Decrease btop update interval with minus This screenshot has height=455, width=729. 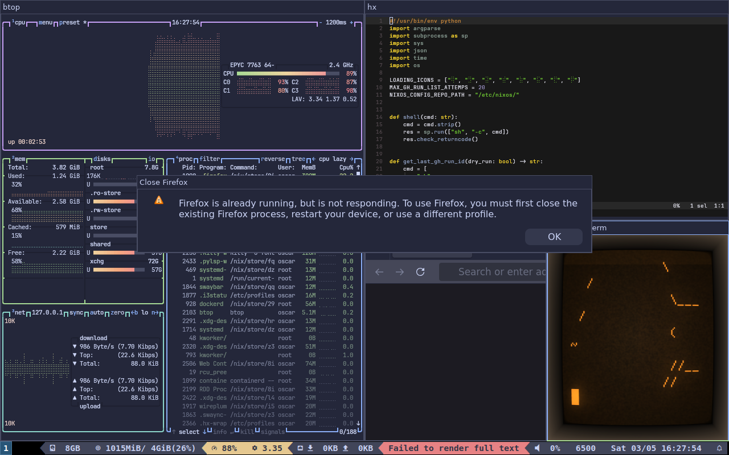[321, 23]
